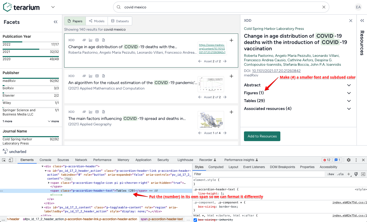Viewport: 367px width, 222px height.
Task: Switch to the Models tab
Action: click(x=97, y=21)
